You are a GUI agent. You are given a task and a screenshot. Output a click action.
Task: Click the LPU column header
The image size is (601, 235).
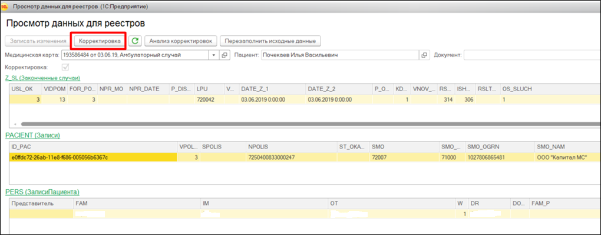click(202, 89)
